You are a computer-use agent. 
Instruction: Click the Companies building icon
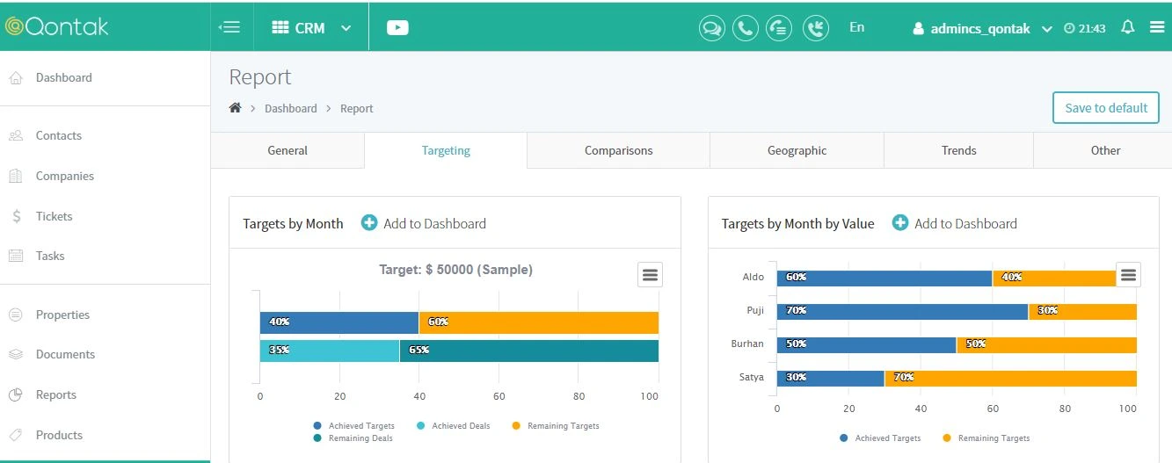pyautogui.click(x=15, y=176)
